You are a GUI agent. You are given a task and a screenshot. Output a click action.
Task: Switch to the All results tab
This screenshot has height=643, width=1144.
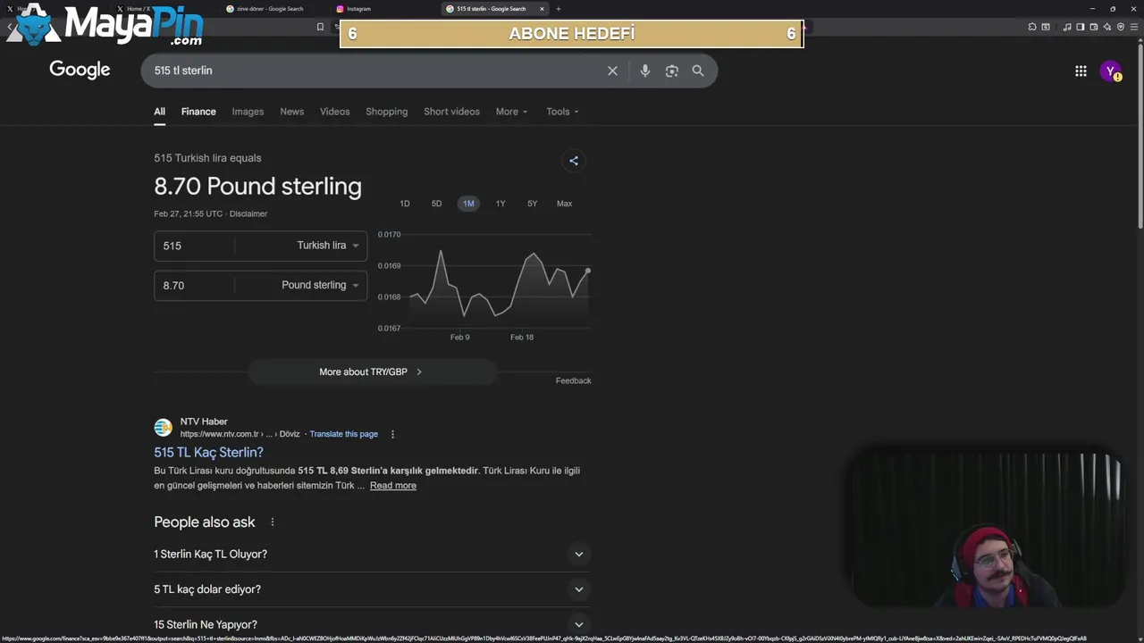[159, 112]
